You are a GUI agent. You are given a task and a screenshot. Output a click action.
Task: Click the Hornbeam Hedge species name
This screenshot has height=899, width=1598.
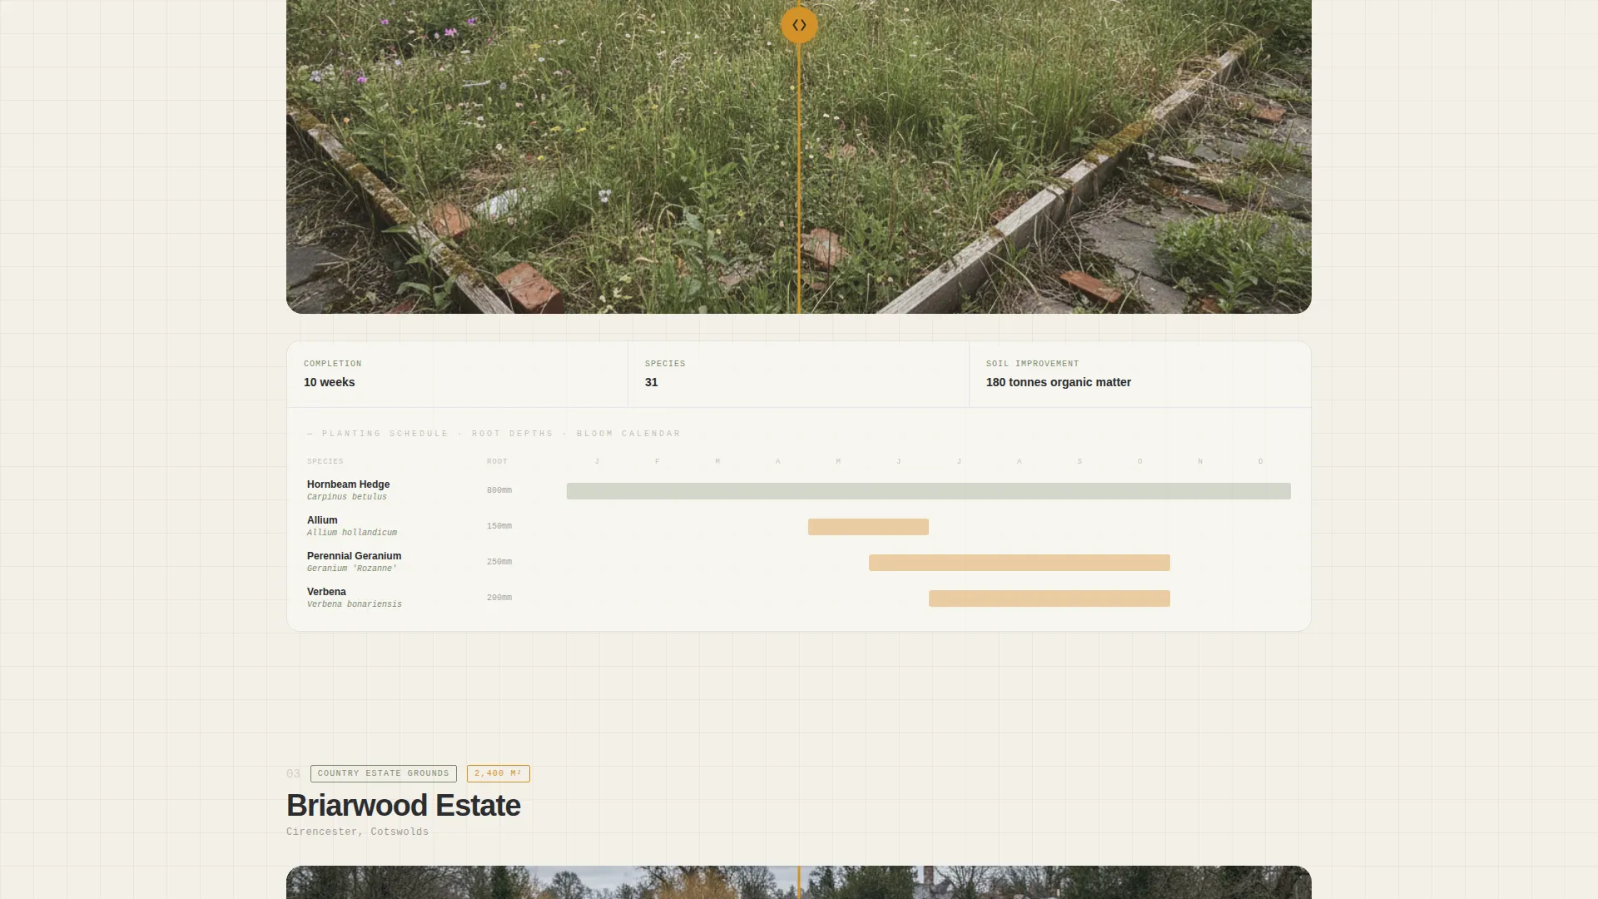coord(348,484)
